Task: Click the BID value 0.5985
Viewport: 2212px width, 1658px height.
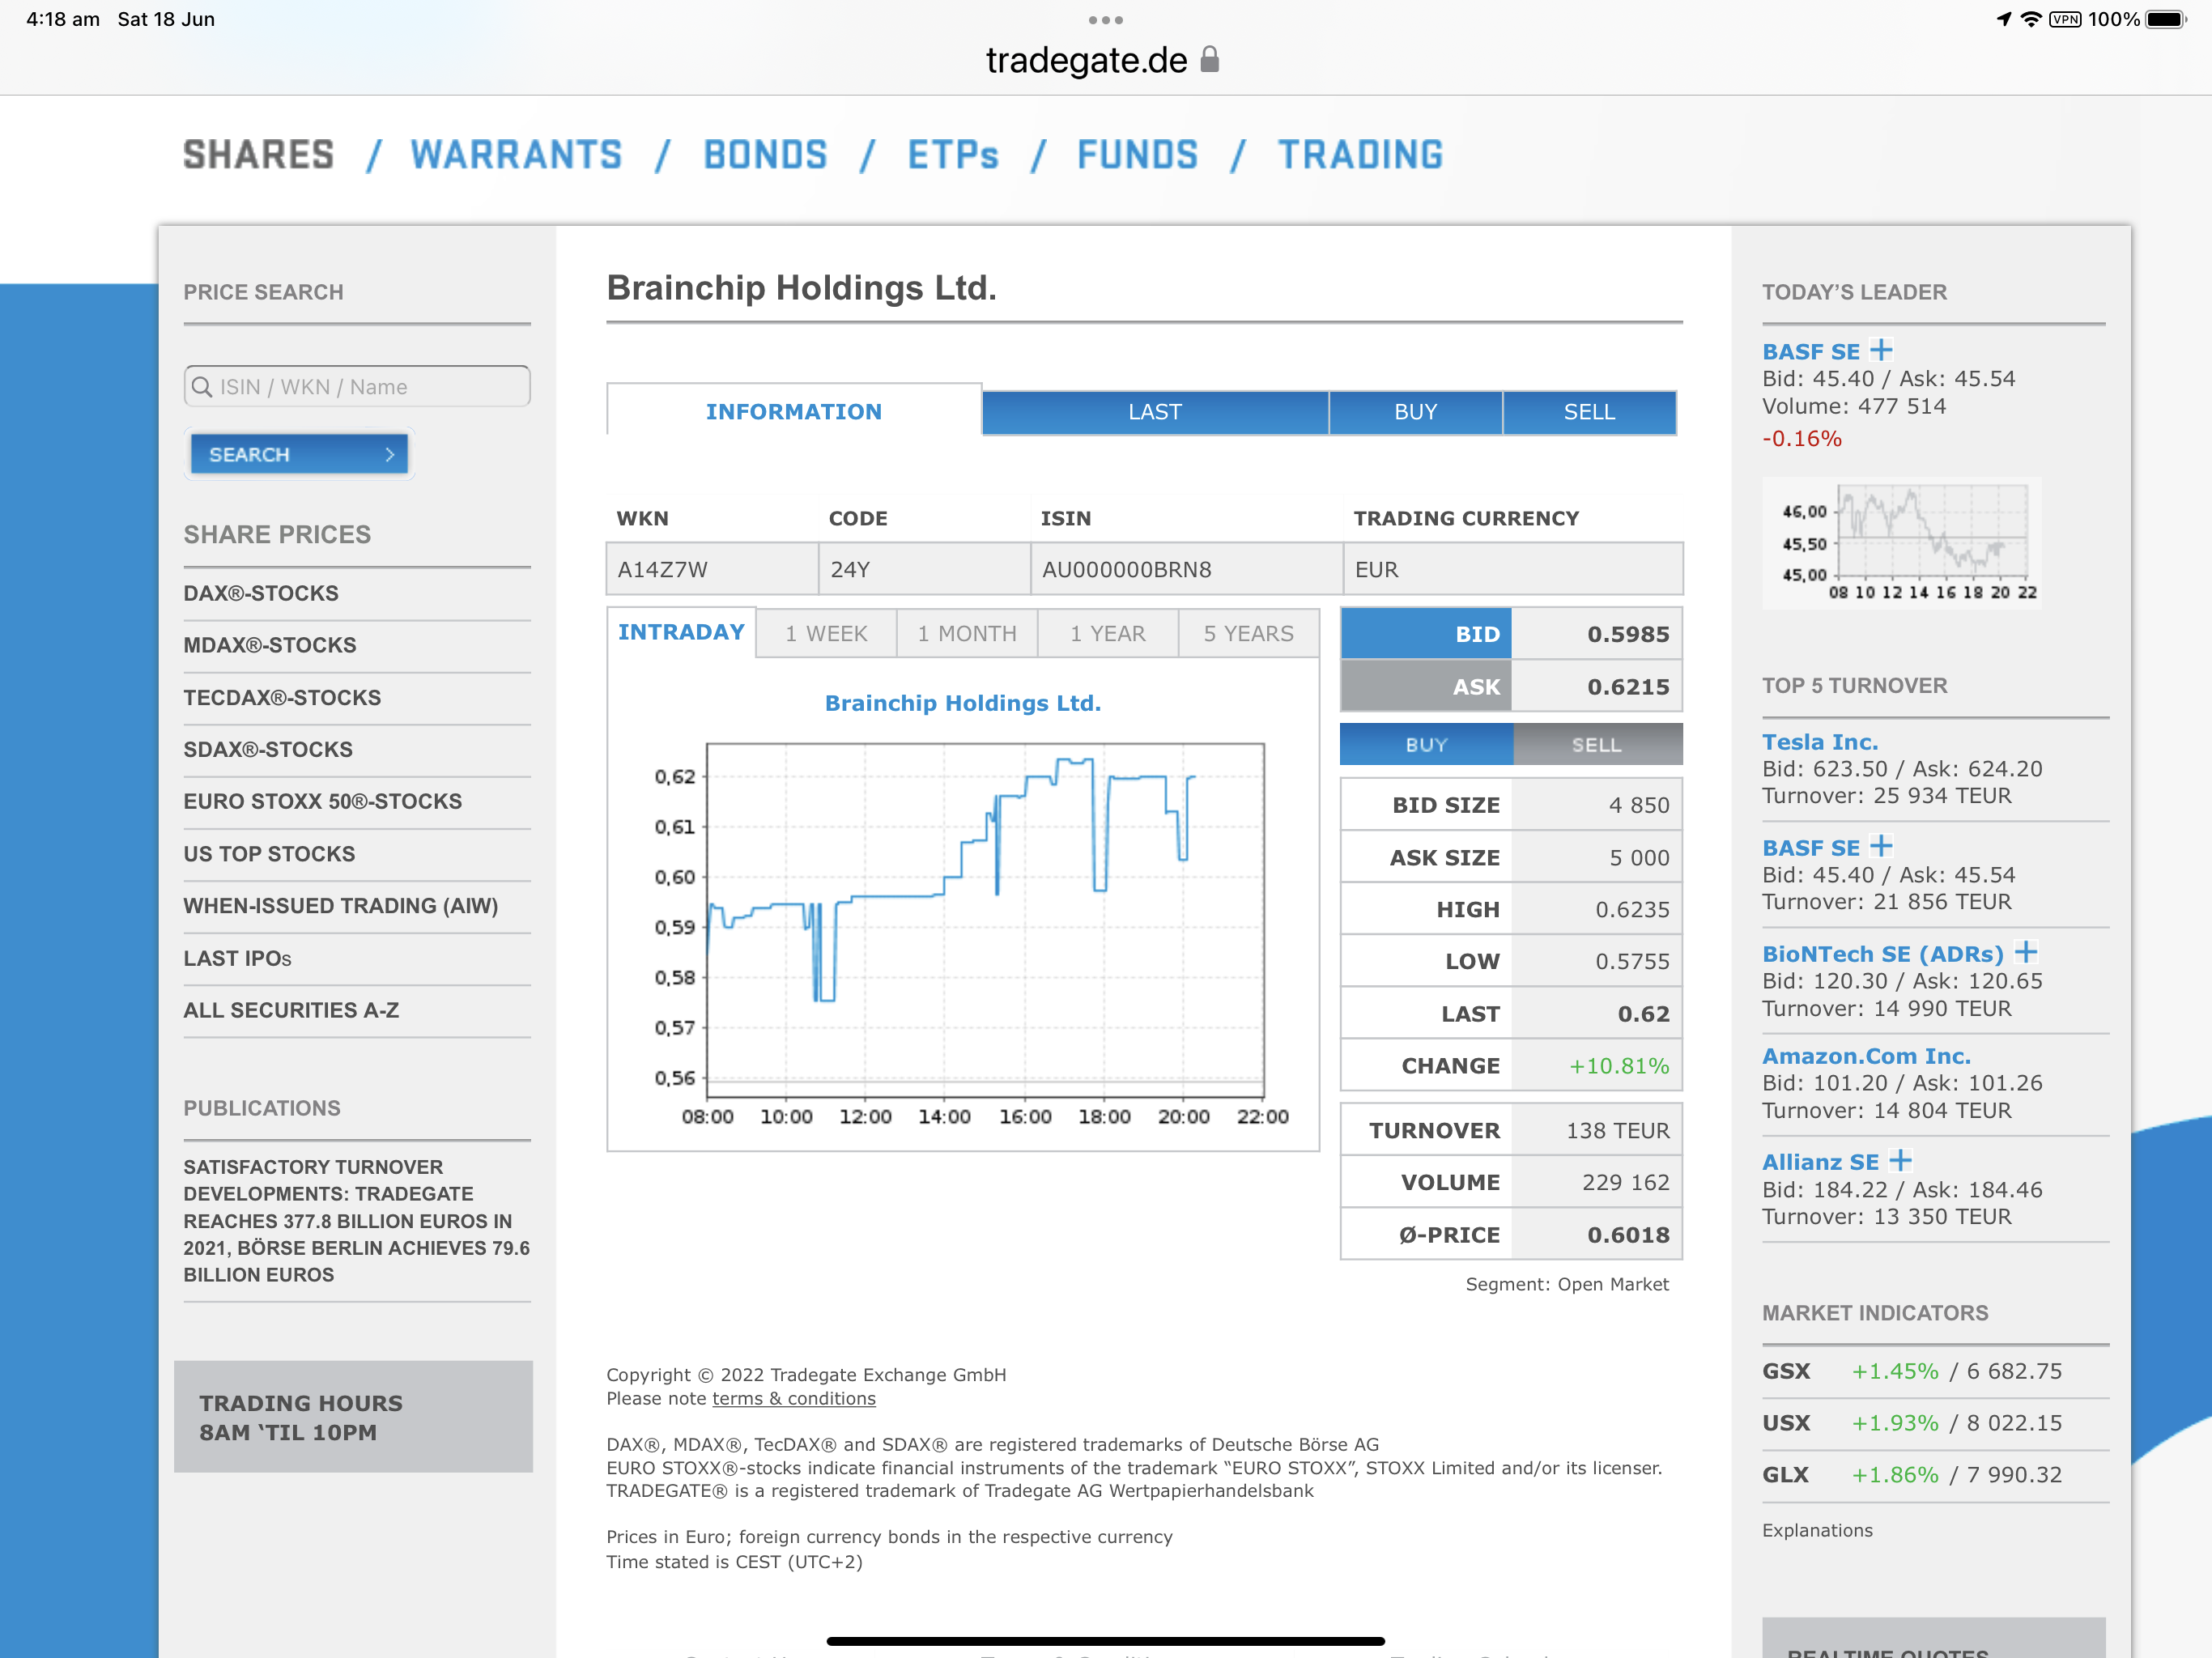Action: pos(1629,634)
